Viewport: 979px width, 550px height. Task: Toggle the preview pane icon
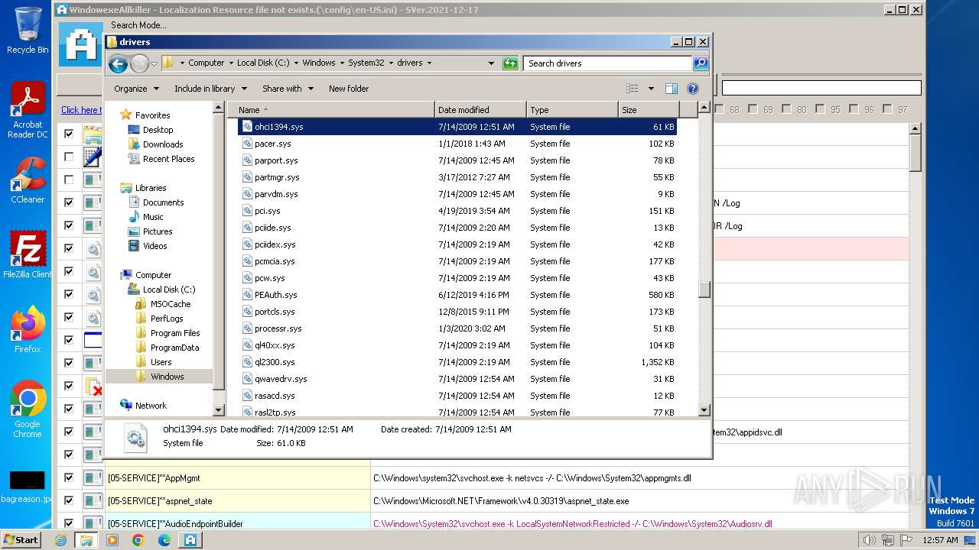[x=672, y=89]
